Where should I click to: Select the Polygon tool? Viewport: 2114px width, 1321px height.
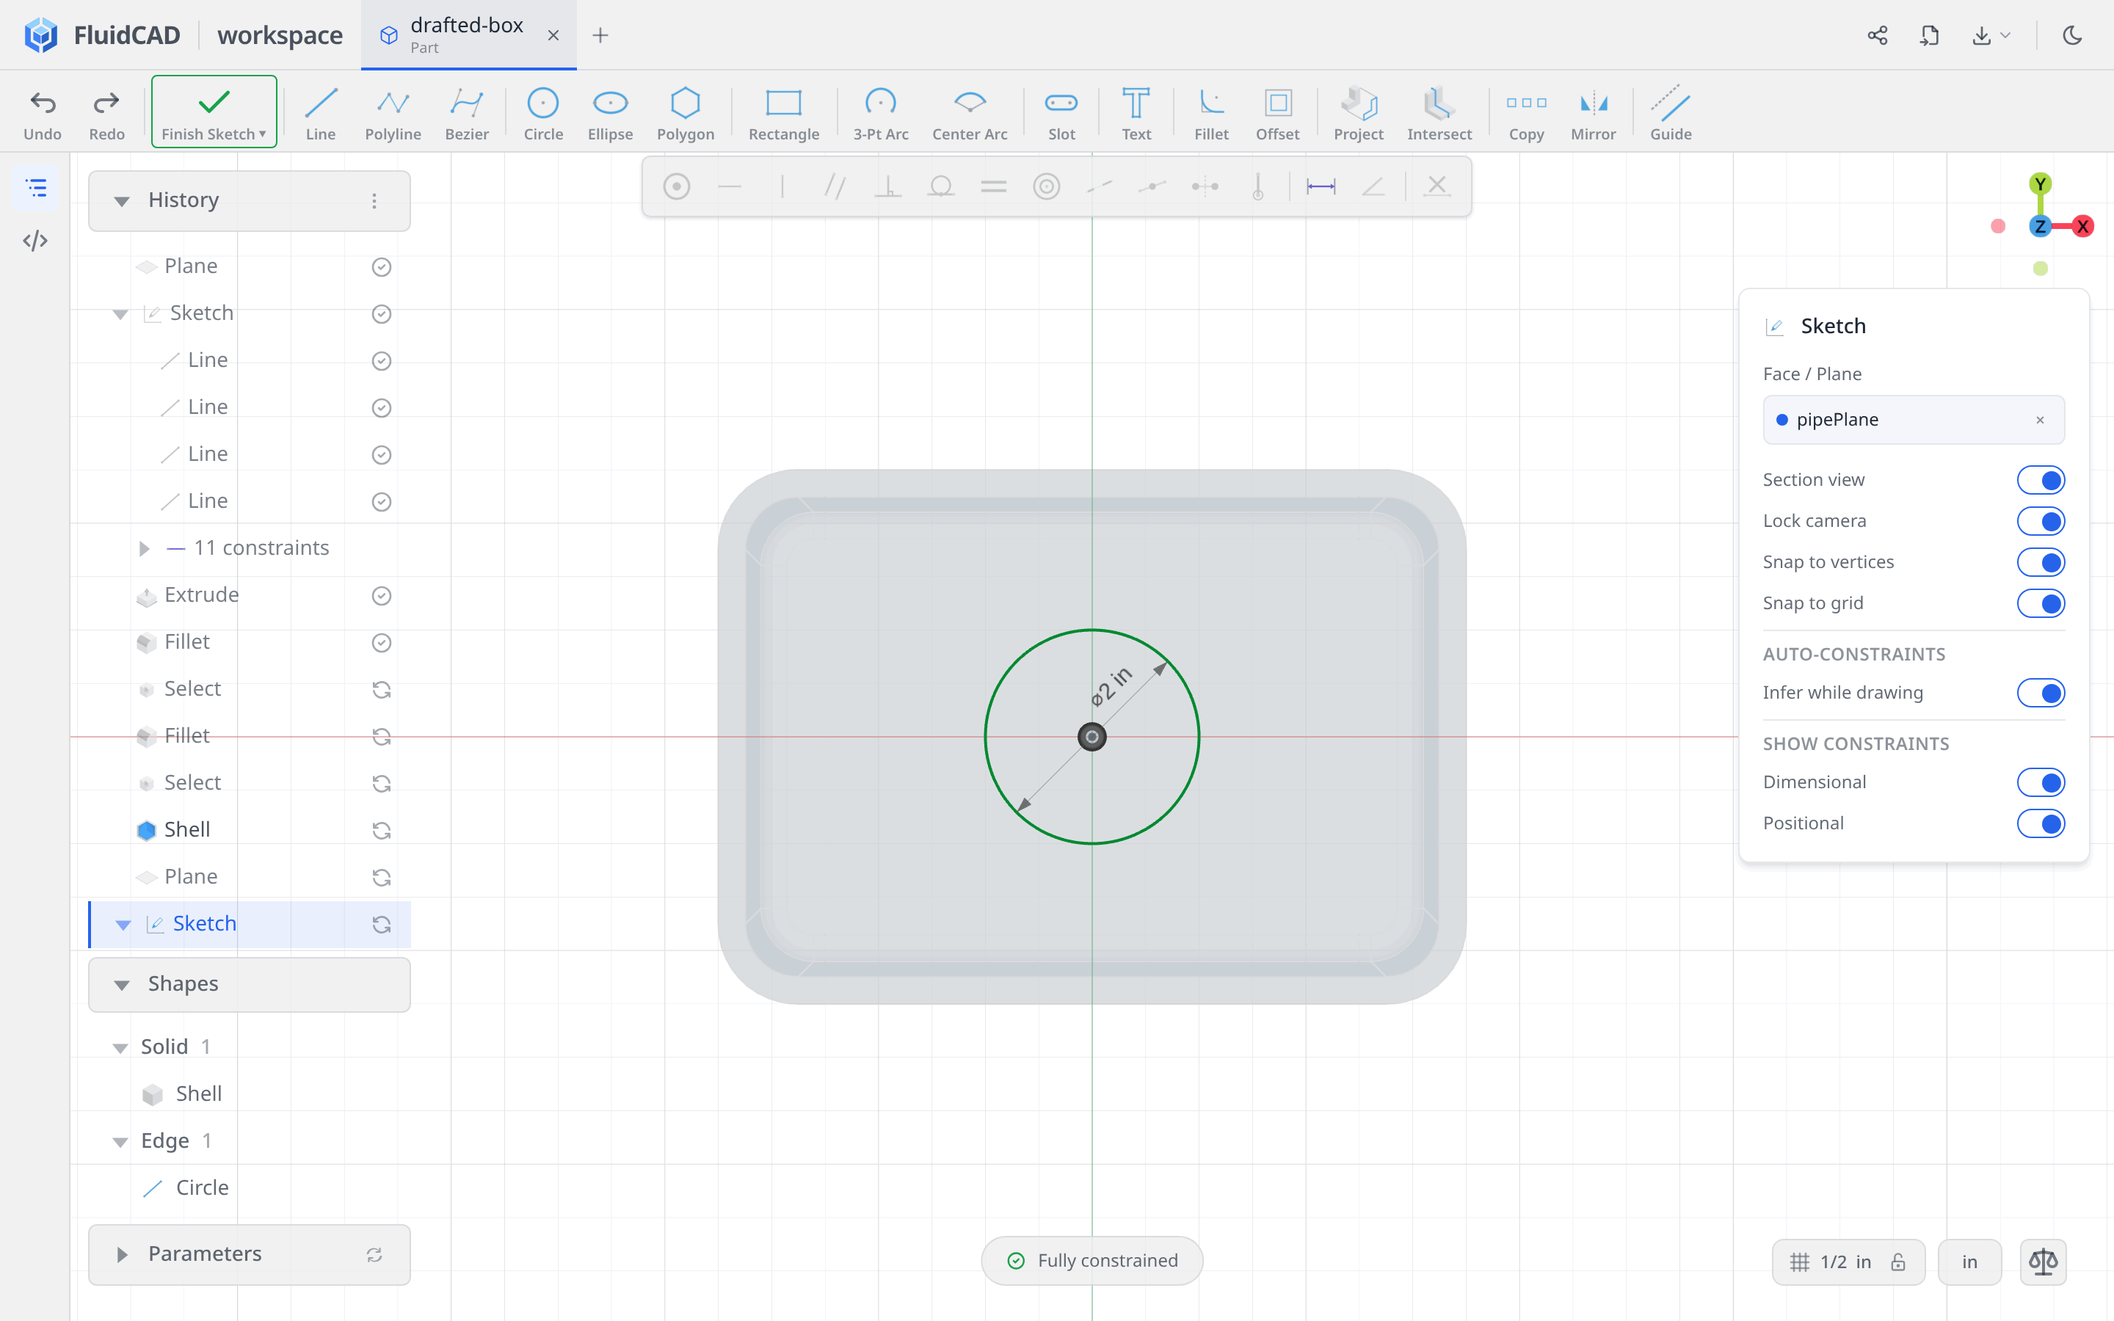coord(686,114)
